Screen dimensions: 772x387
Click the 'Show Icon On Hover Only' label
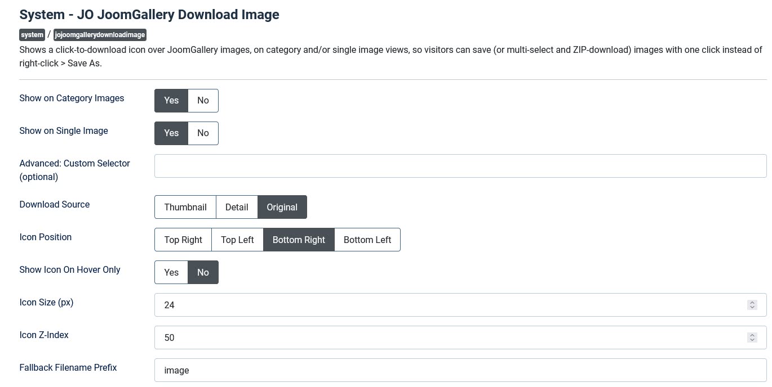[x=70, y=269]
